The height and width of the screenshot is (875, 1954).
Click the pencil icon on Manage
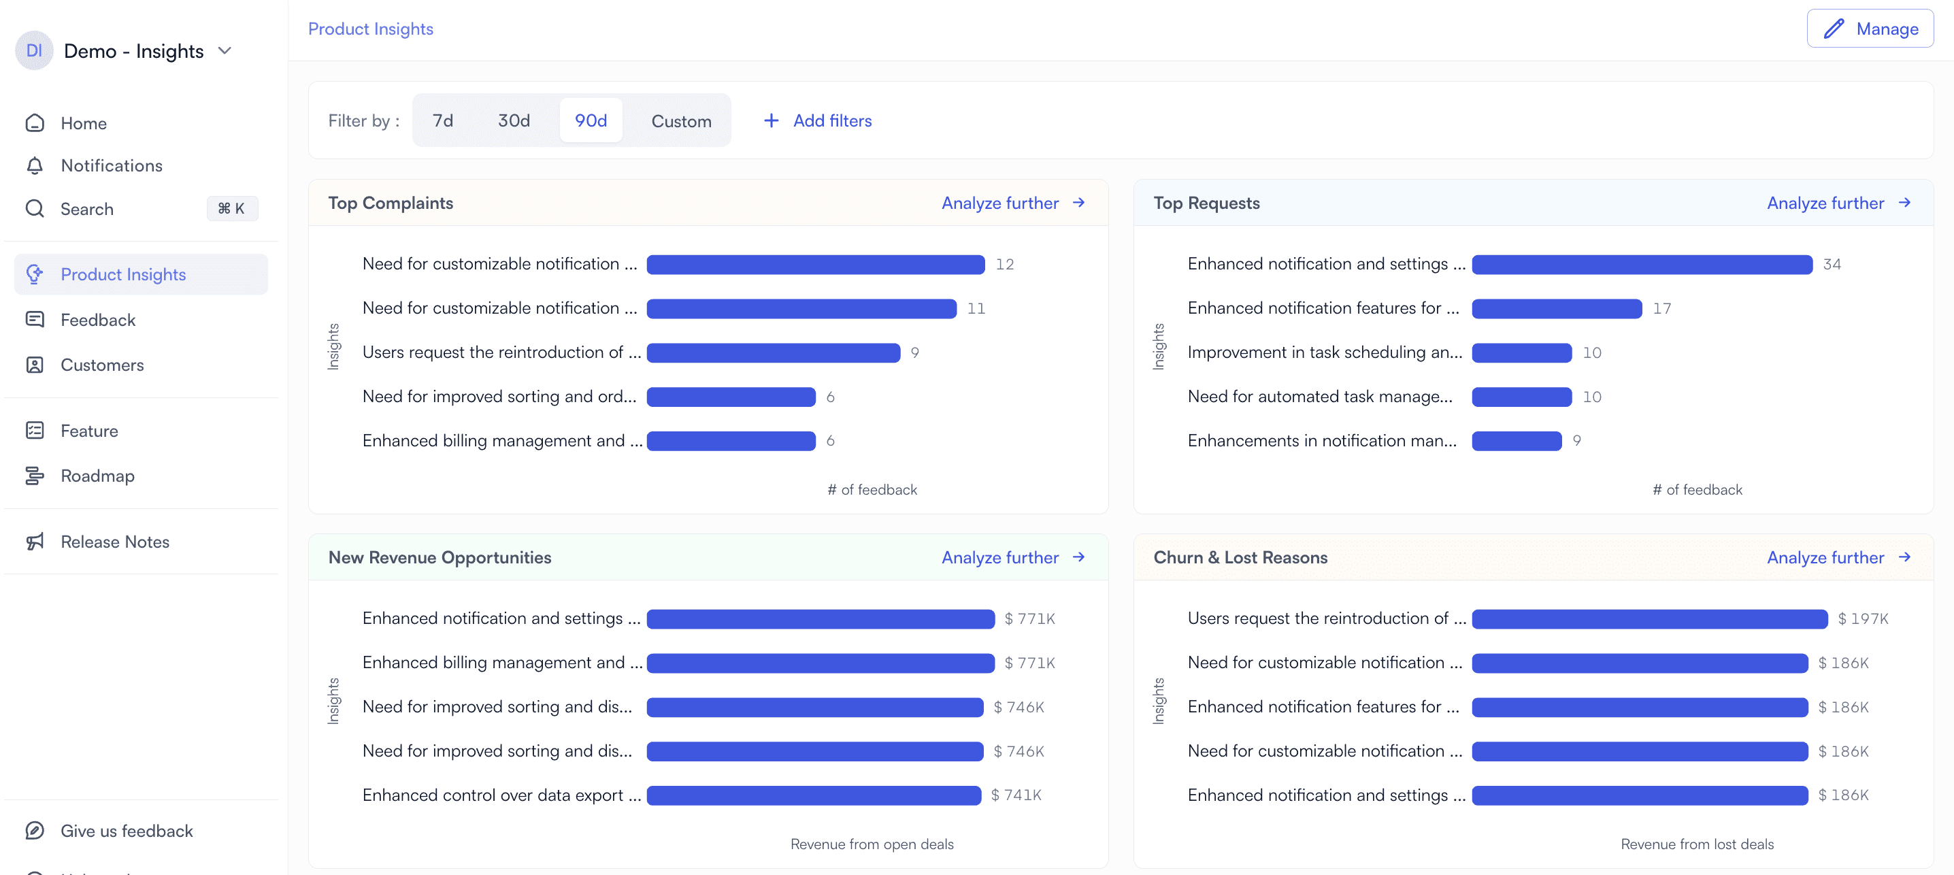coord(1834,29)
